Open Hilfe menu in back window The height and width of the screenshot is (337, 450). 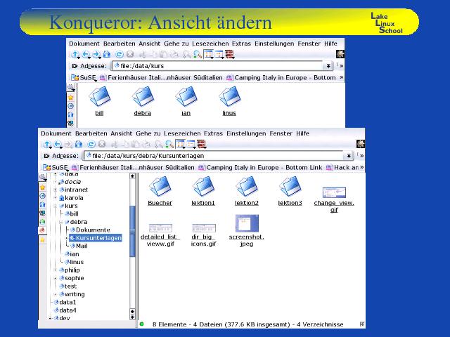coord(330,44)
